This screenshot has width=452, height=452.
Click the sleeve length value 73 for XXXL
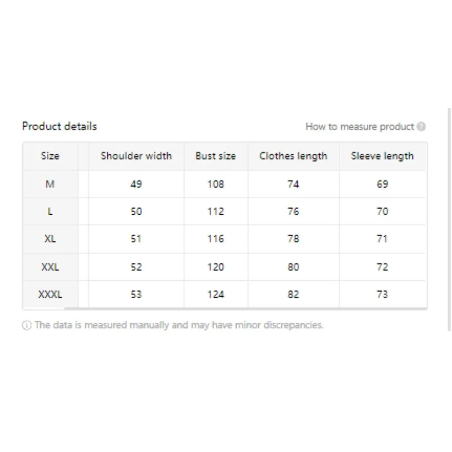point(383,294)
